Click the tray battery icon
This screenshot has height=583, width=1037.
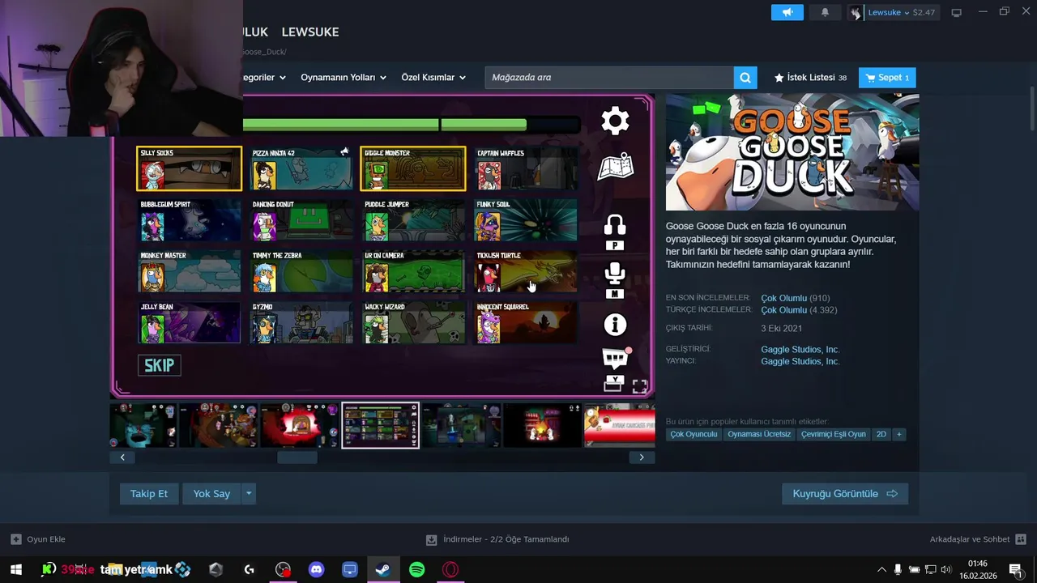914,570
